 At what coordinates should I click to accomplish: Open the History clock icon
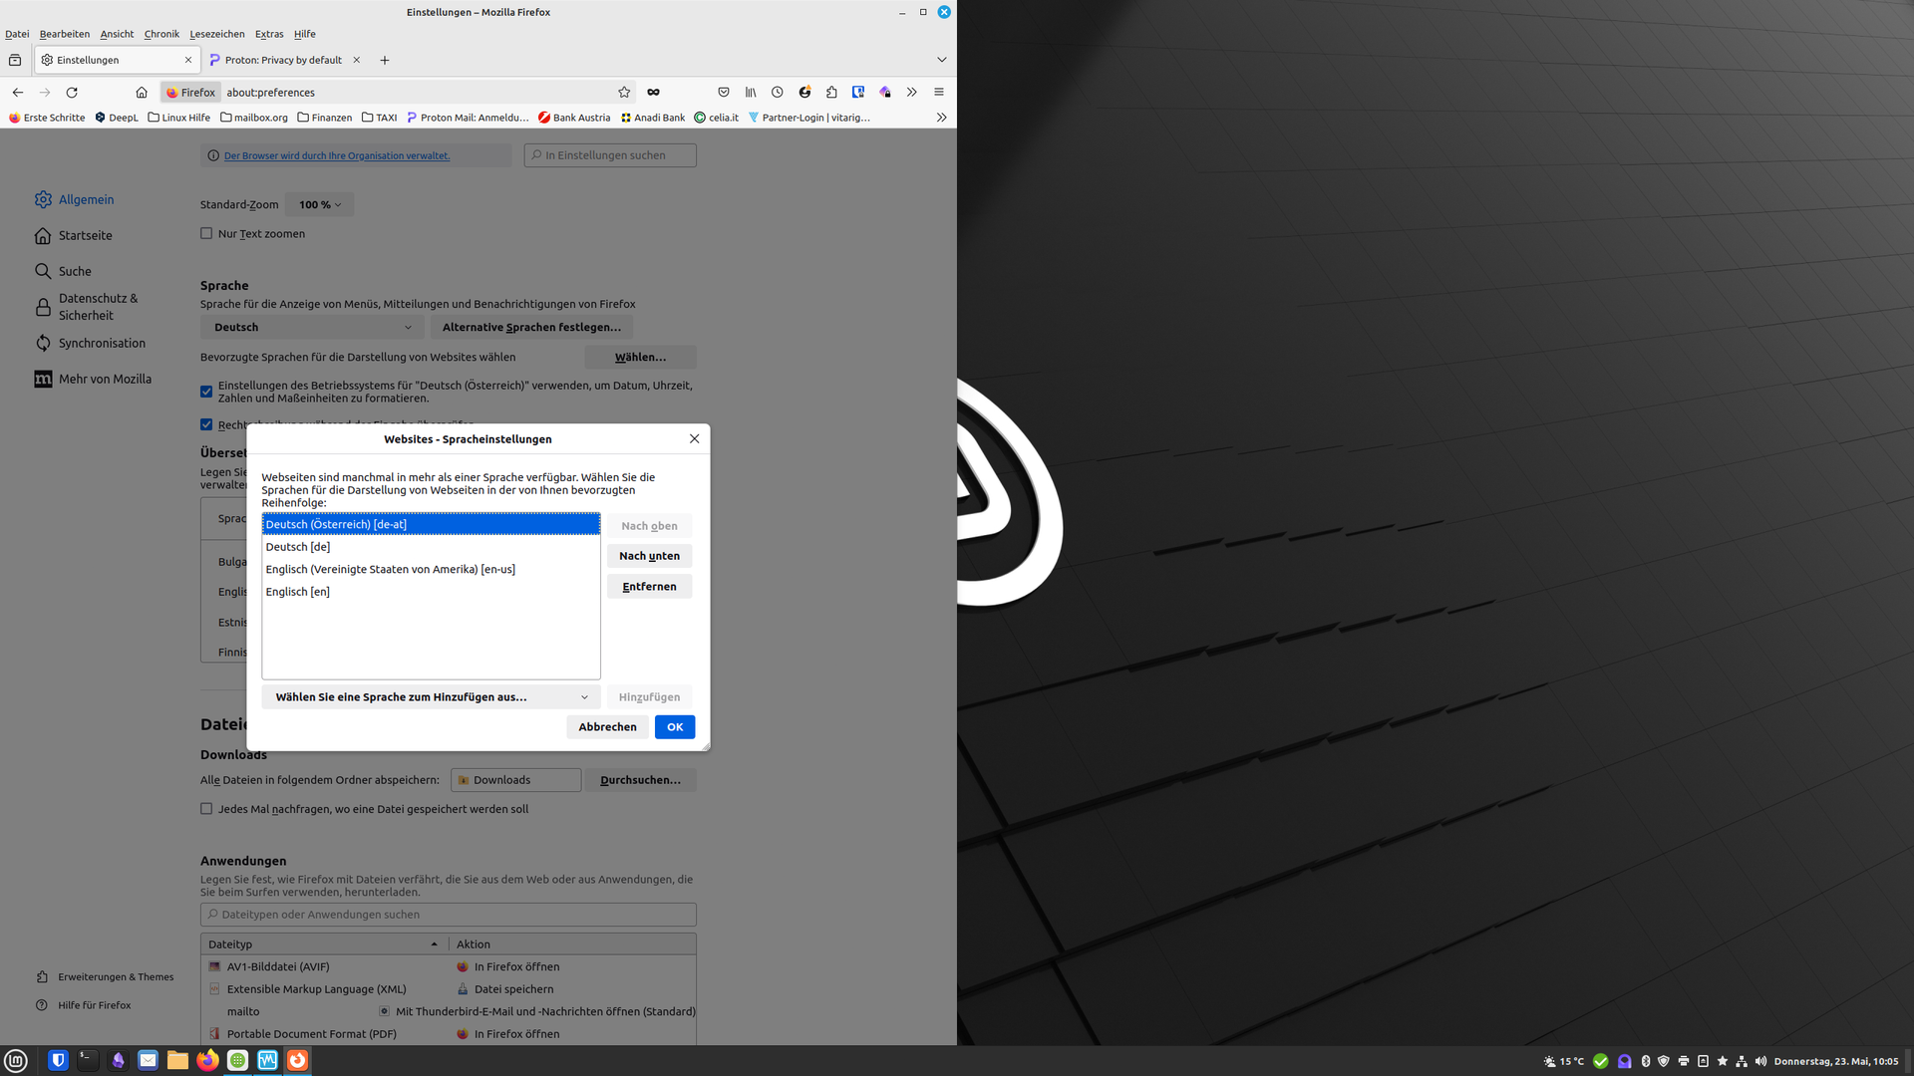point(778,92)
